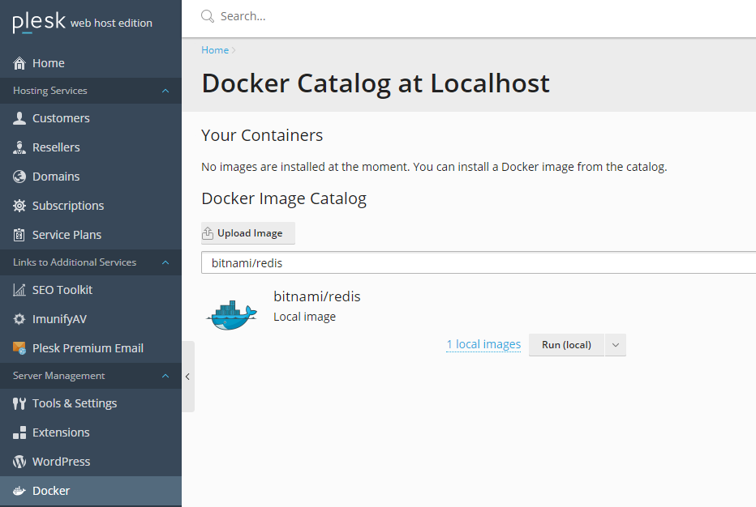Viewport: 756px width, 507px height.
Task: Collapse the Server Management section
Action: (x=165, y=376)
